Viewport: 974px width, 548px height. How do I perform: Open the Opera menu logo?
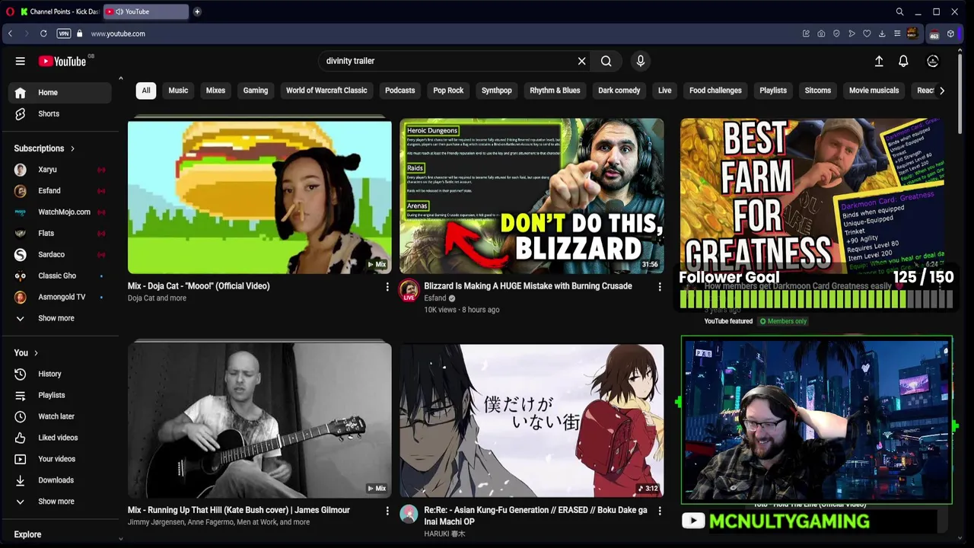coord(10,11)
